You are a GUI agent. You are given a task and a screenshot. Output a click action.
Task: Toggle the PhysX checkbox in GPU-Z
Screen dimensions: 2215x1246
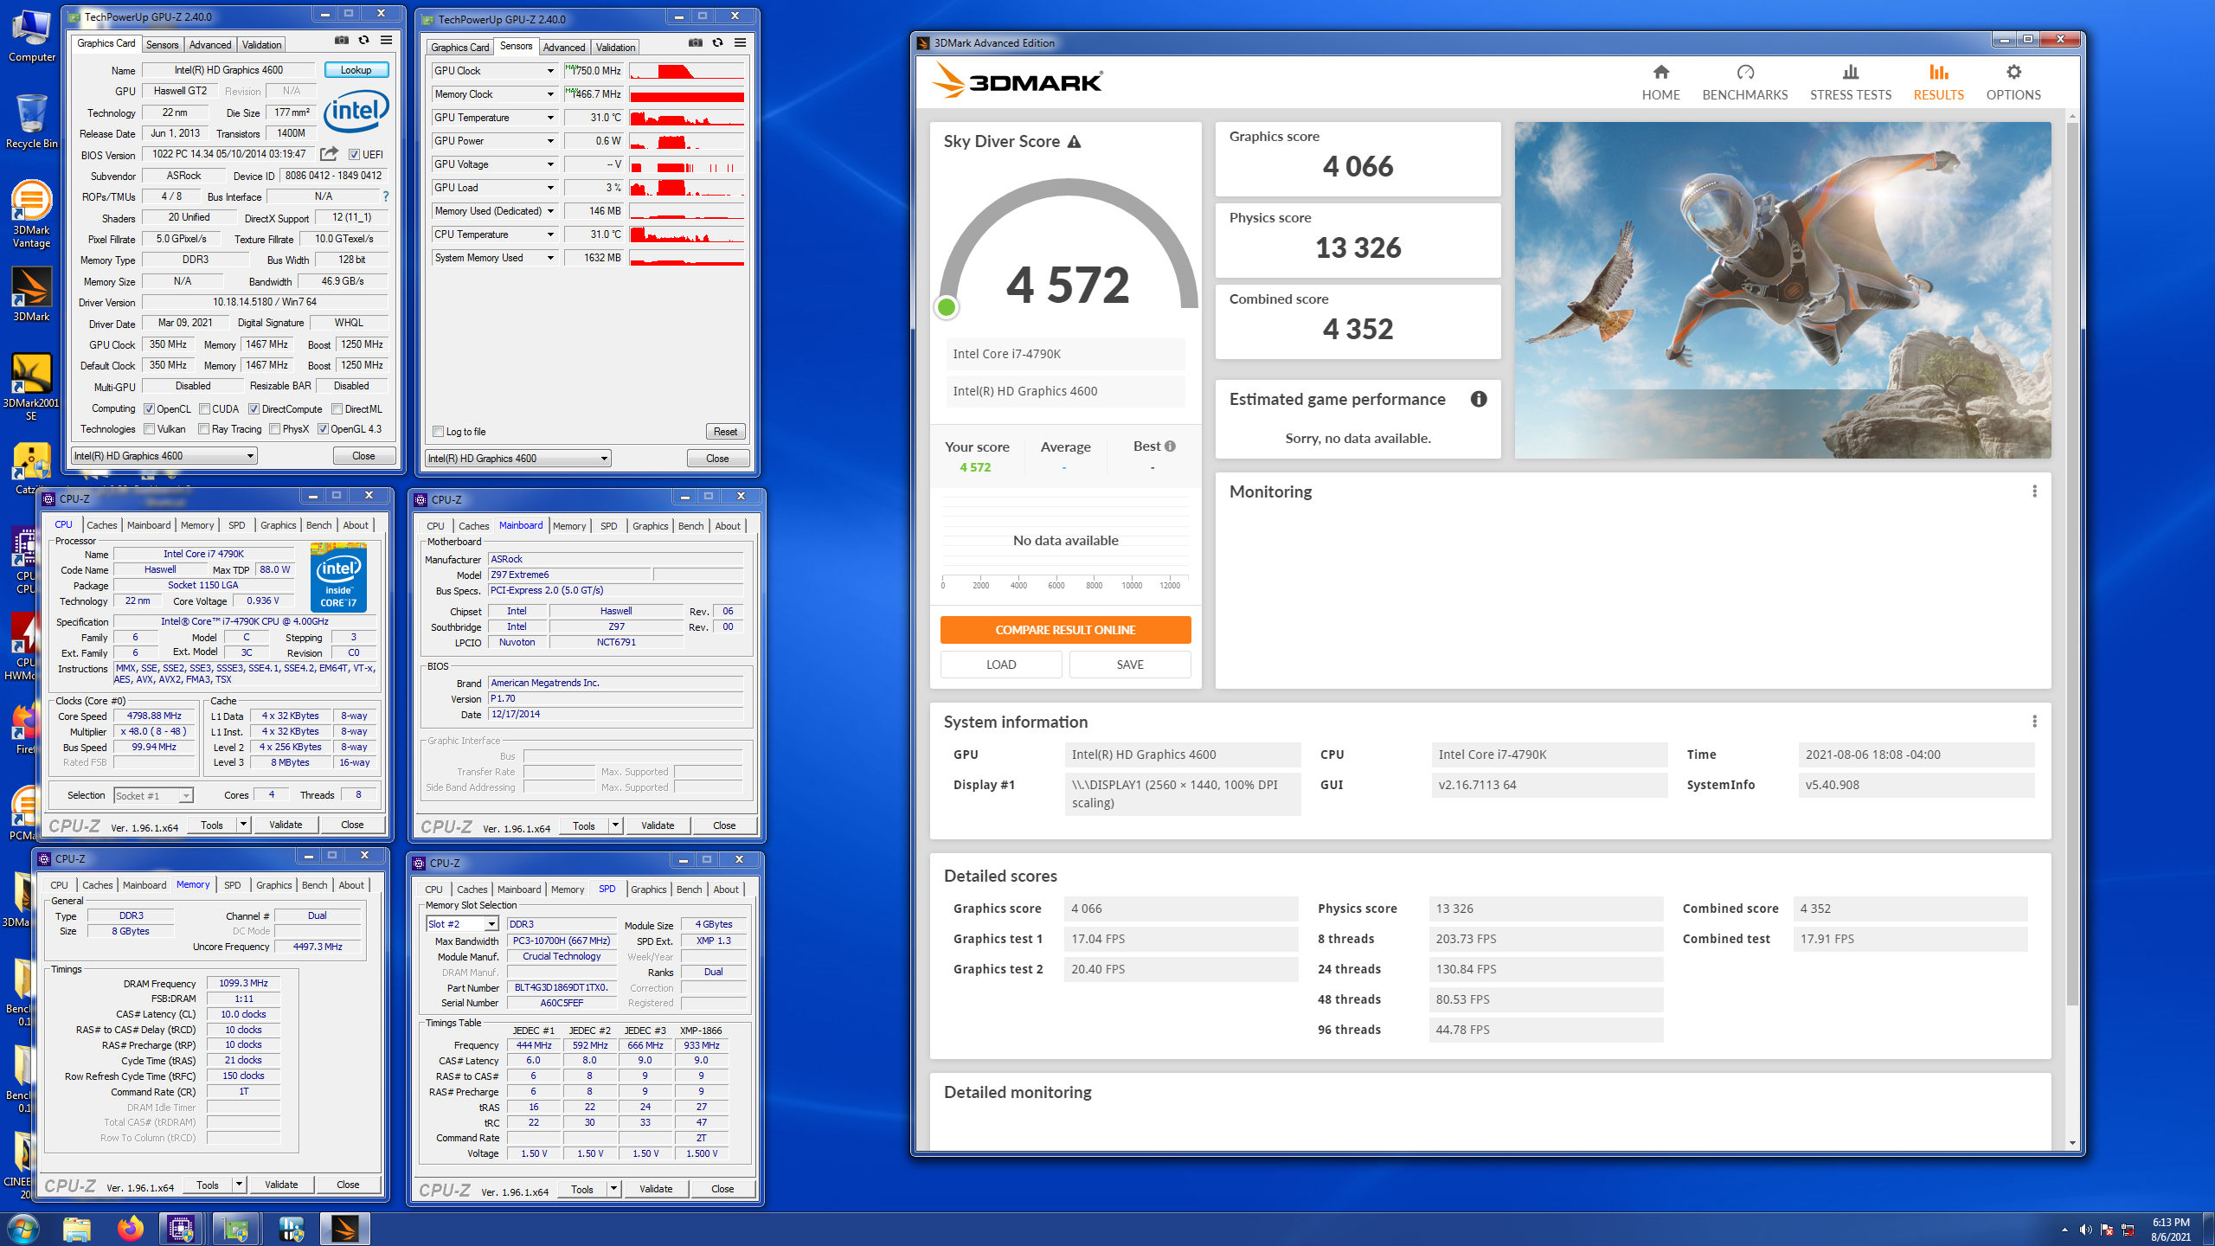[274, 429]
